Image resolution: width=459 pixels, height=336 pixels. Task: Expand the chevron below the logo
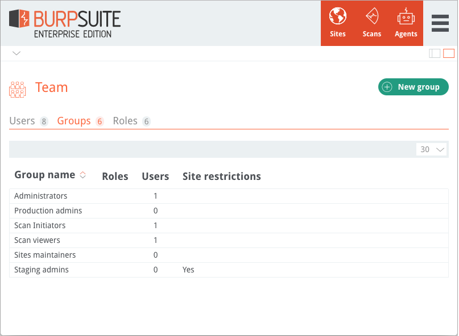click(16, 53)
